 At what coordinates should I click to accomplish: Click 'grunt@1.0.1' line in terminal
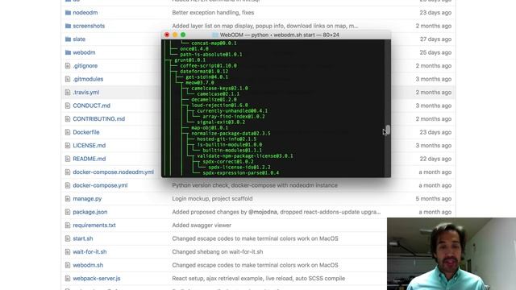click(190, 60)
